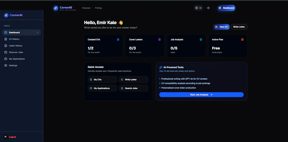The height and width of the screenshot is (142, 288).
Task: Select the Cover Letters 0/3 value
Action: point(132,48)
